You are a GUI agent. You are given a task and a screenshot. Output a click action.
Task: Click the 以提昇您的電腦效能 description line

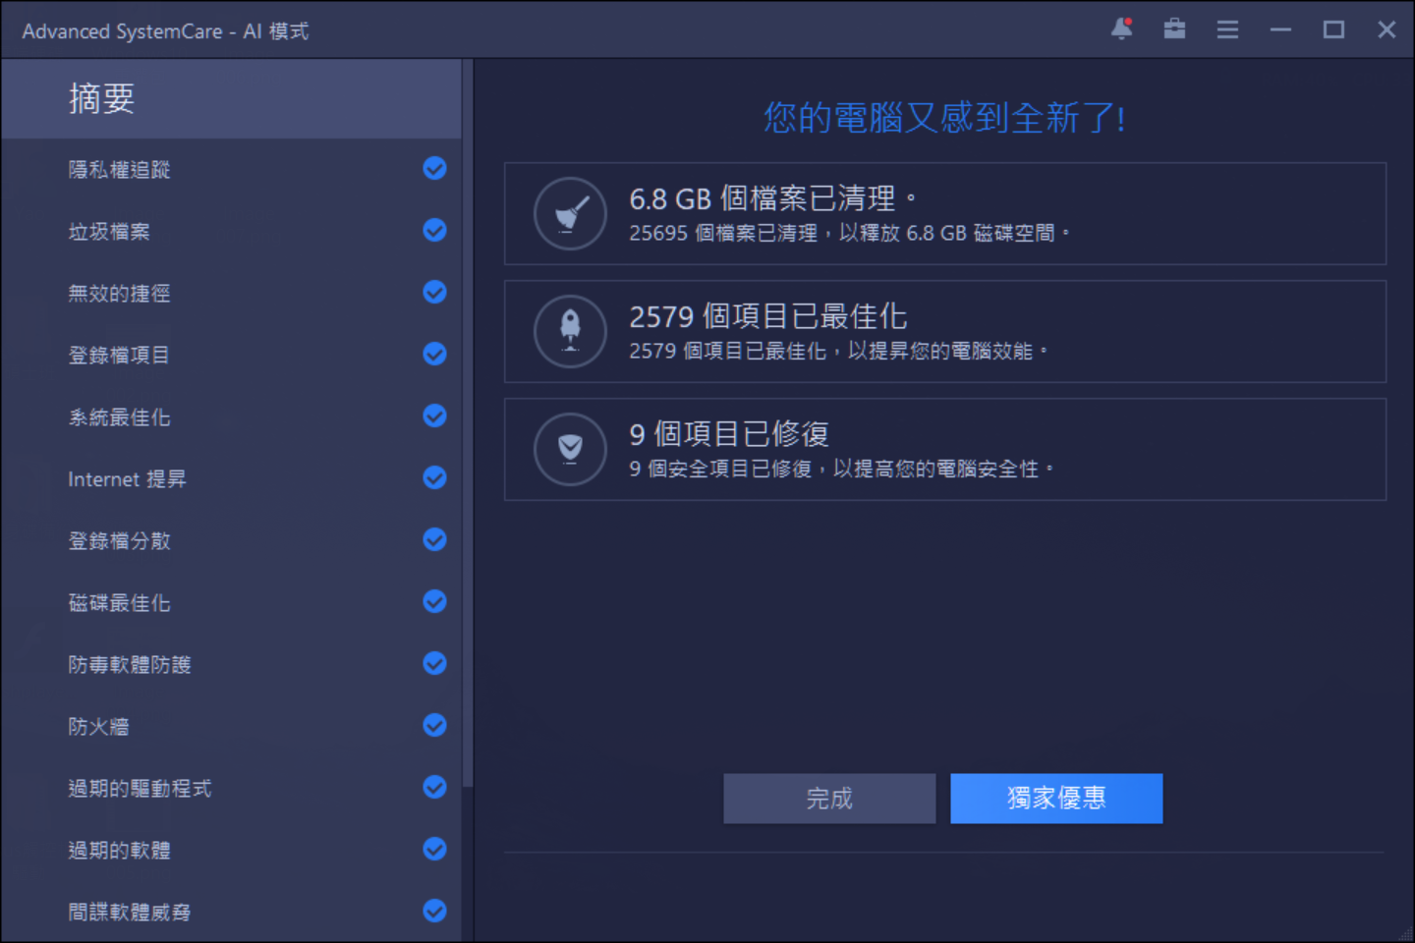click(x=838, y=352)
